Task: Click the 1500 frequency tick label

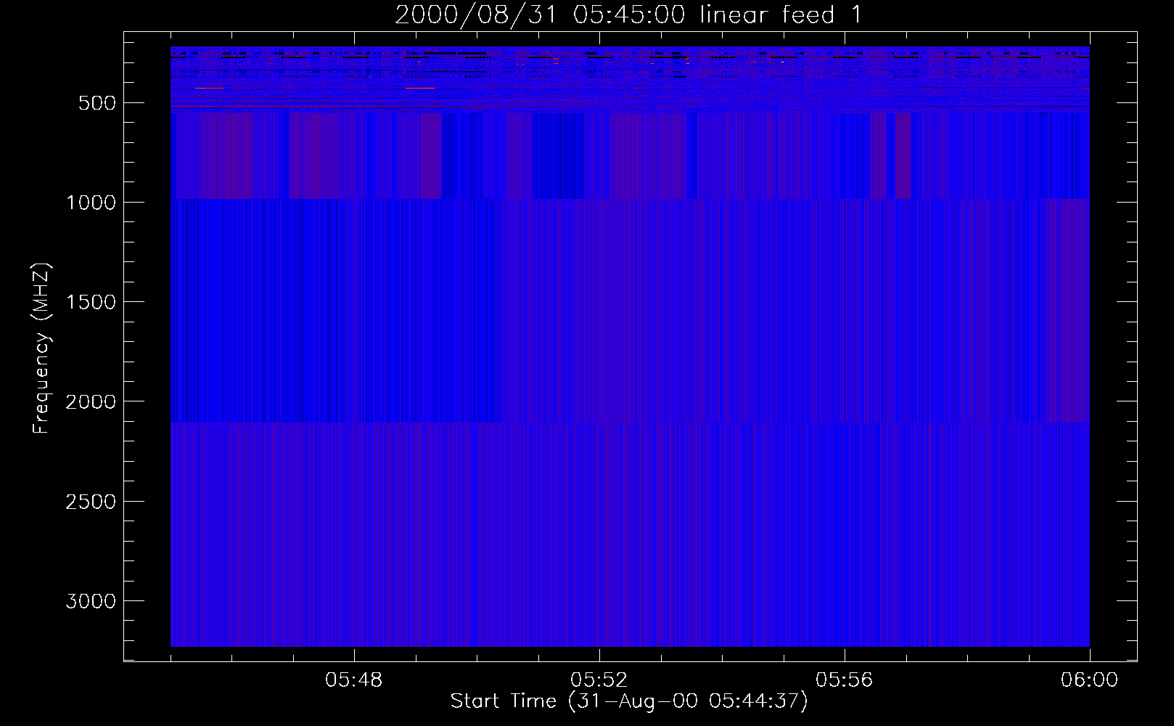Action: [x=91, y=302]
